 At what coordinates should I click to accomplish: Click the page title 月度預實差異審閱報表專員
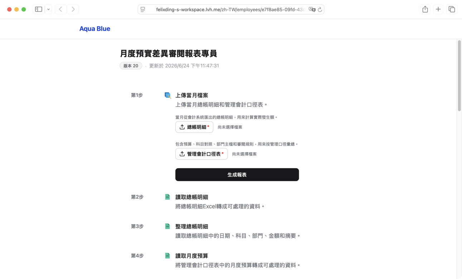tap(168, 53)
